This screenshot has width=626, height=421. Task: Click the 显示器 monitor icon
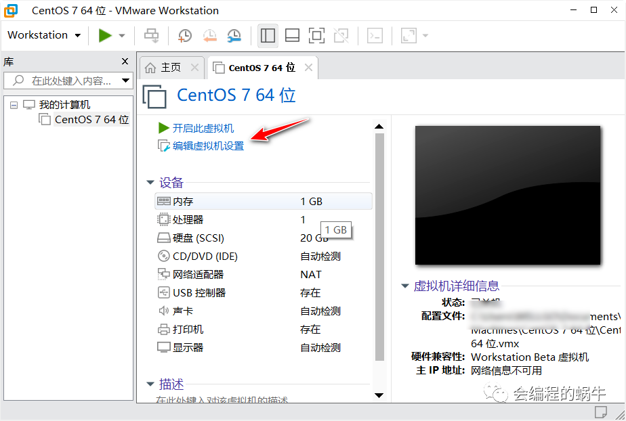[x=163, y=348]
